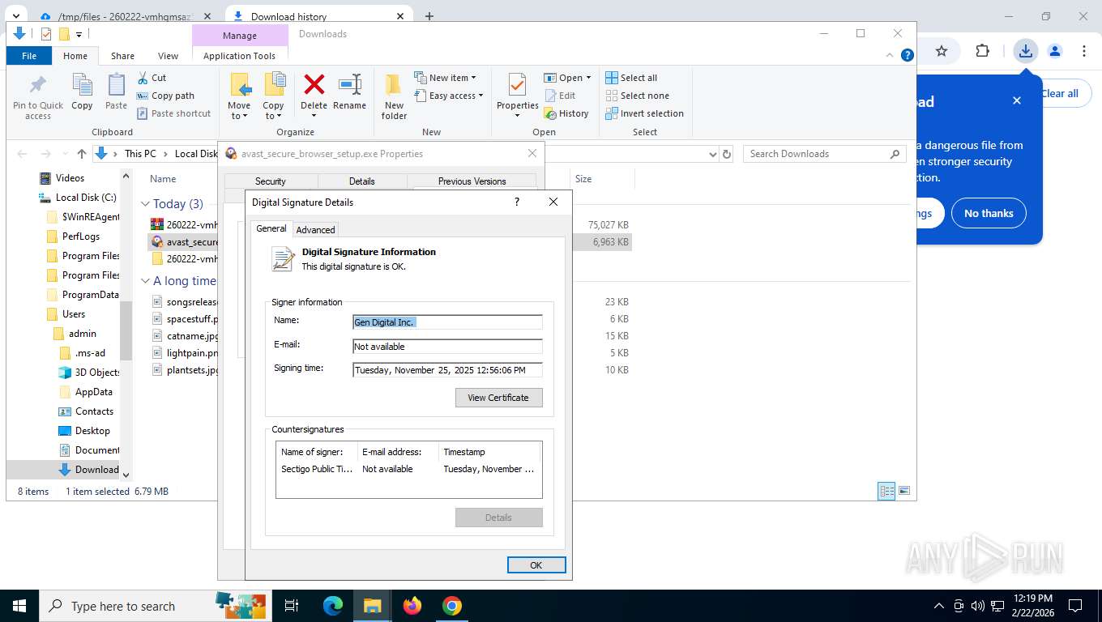Collapse the Today (3) group
Screen dimensions: 1102x622
click(x=145, y=204)
